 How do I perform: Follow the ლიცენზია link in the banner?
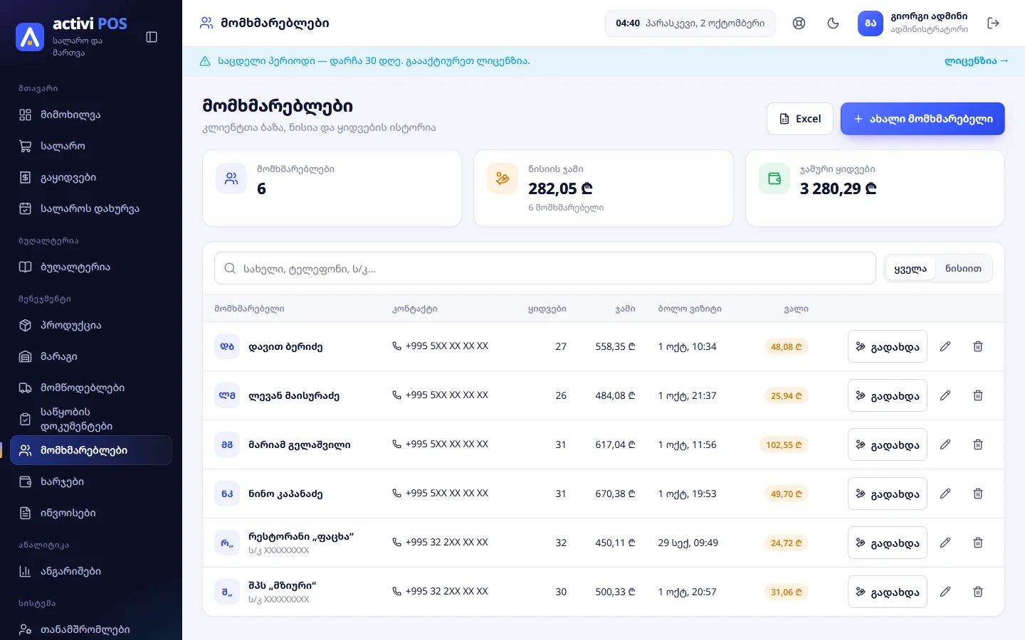point(976,61)
